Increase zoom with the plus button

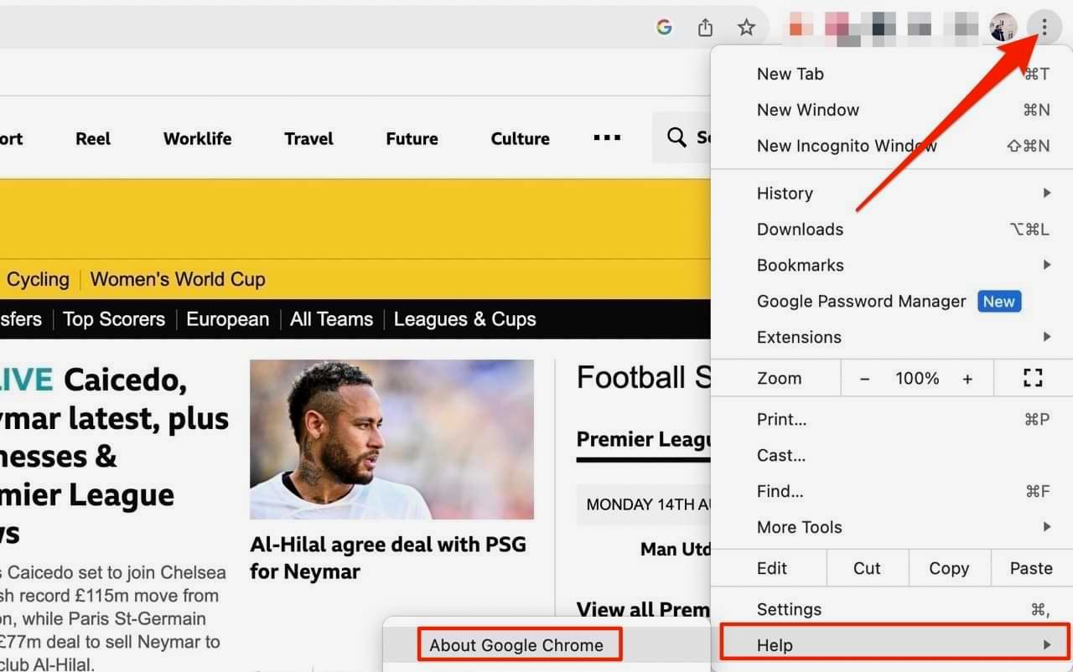click(967, 379)
